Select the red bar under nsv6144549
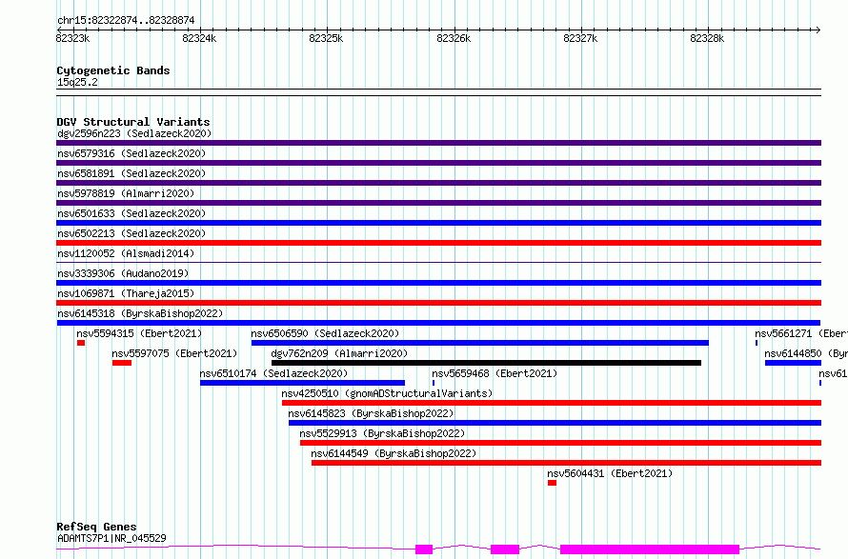Viewport: 848px width, 559px height. point(566,463)
